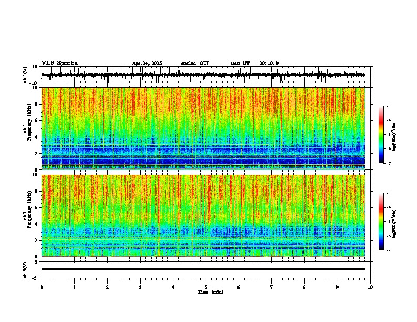Click time axis tick label '10'
Screen dimensions: 417x322
pyautogui.click(x=370, y=287)
